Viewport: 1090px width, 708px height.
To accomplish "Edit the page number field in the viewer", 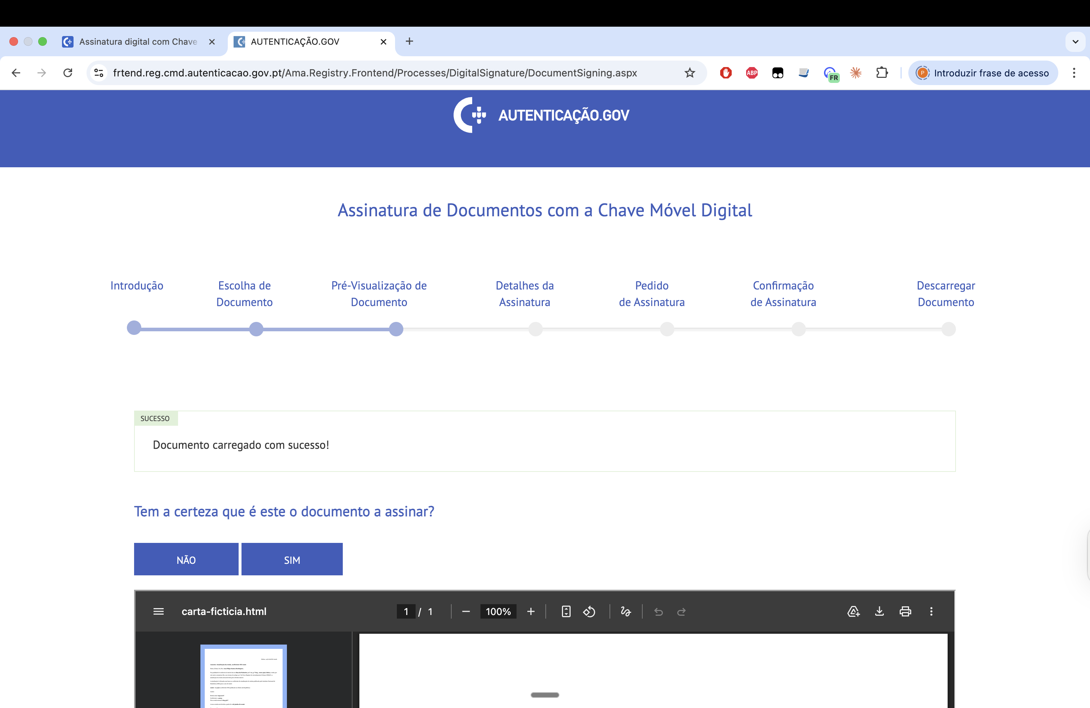I will click(406, 611).
